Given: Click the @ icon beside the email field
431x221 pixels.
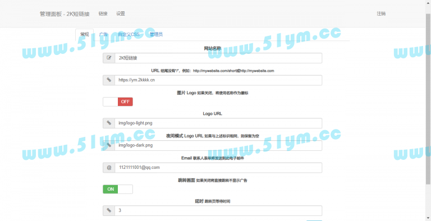Looking at the screenshot, I should pos(109,167).
